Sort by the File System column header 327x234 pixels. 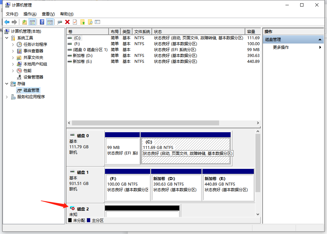click(142, 31)
